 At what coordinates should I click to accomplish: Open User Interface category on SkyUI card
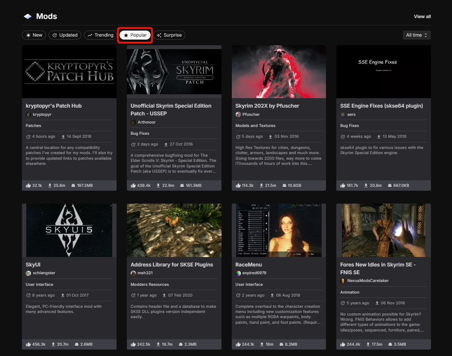coord(40,285)
